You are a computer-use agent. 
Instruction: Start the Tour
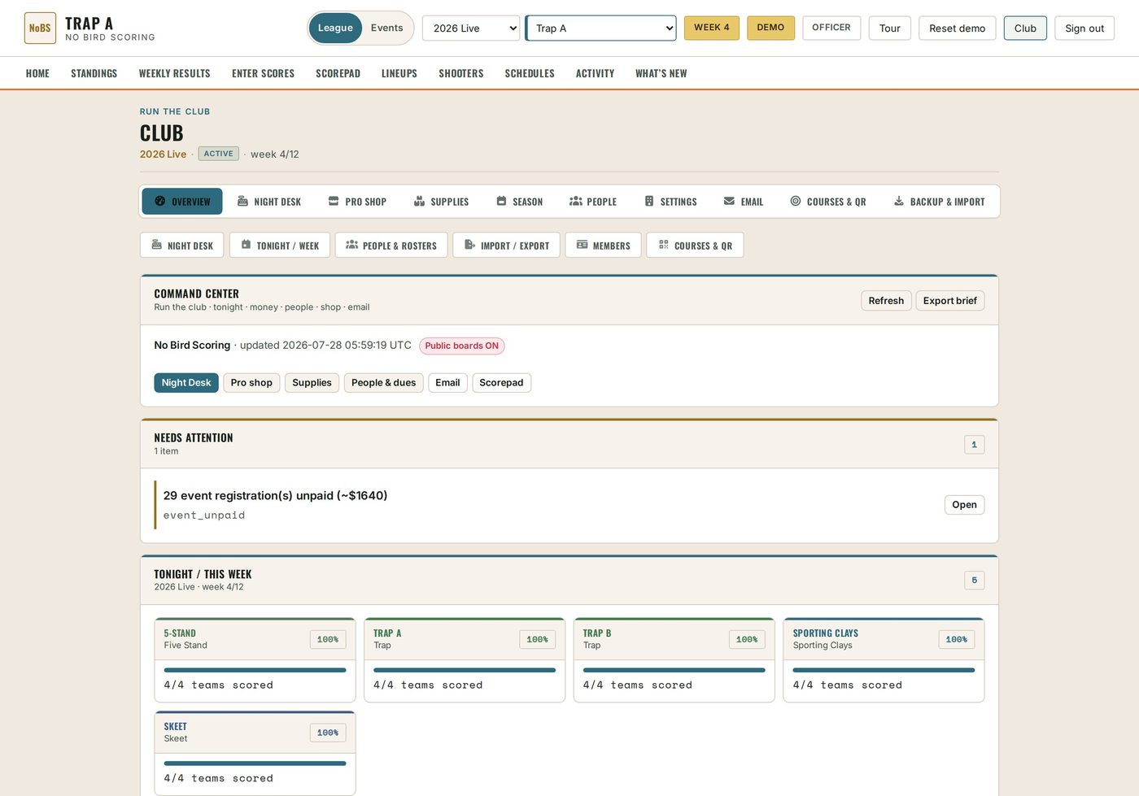tap(890, 28)
